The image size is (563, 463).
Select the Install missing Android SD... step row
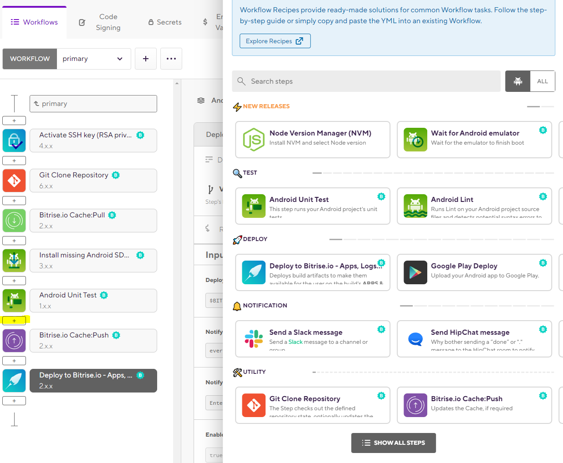pyautogui.click(x=93, y=261)
